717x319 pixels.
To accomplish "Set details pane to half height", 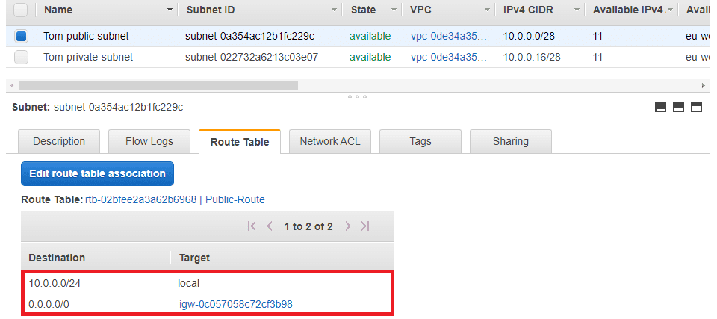I will click(678, 107).
